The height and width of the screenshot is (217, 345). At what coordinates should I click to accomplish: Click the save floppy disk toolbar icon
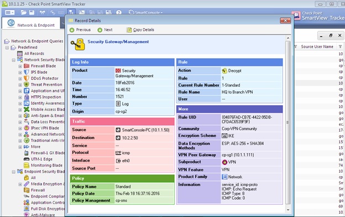(x=32, y=12)
